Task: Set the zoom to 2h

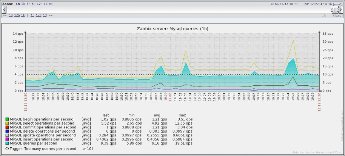Action: coord(23,4)
